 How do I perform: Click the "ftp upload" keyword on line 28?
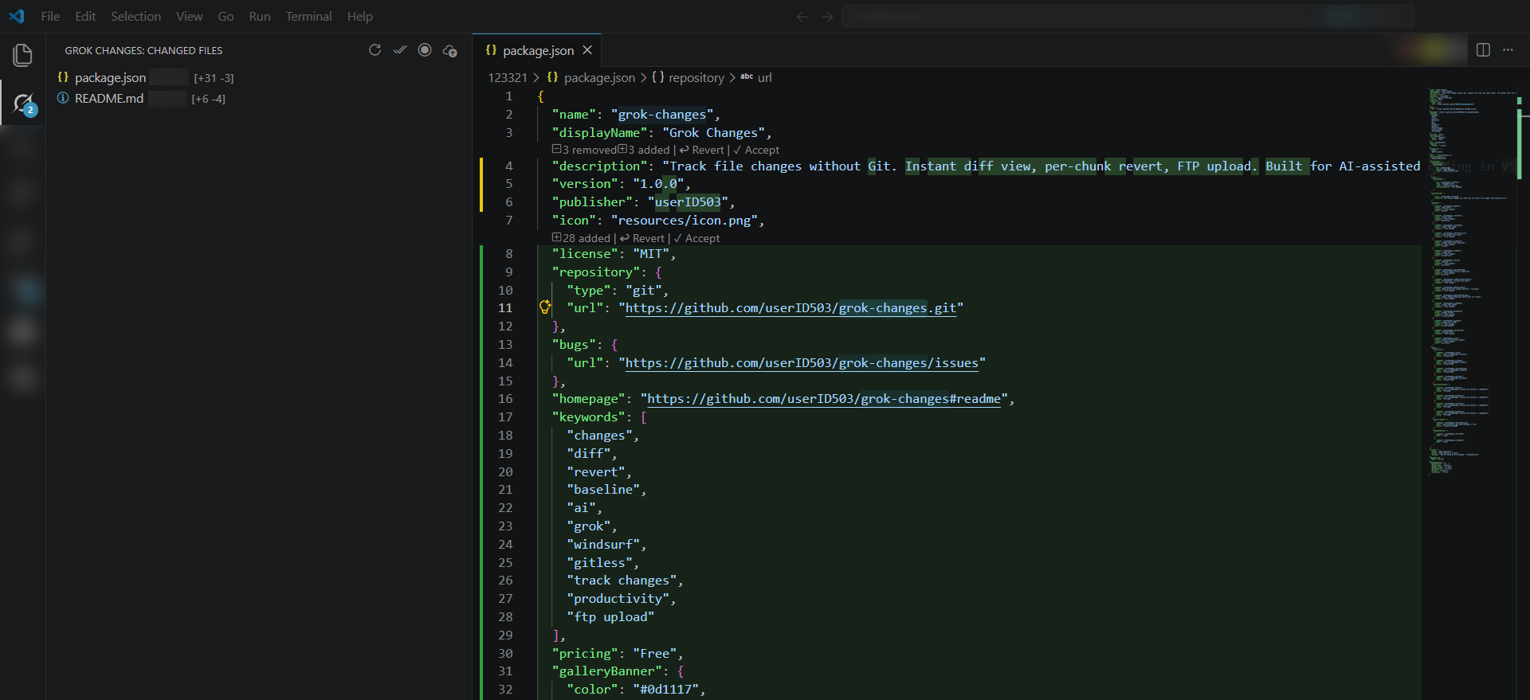(610, 617)
